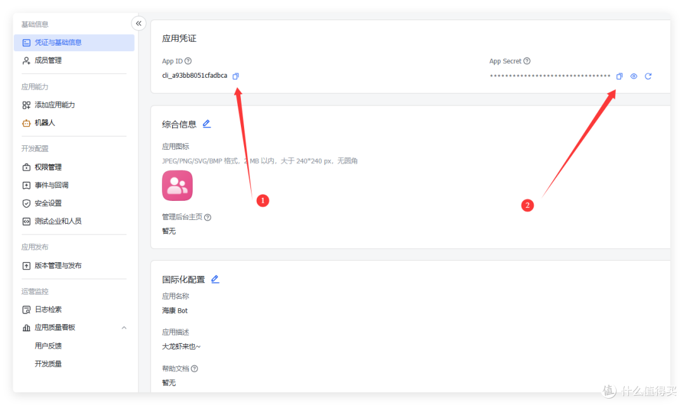Click the 事件与回调 icon

(x=26, y=185)
